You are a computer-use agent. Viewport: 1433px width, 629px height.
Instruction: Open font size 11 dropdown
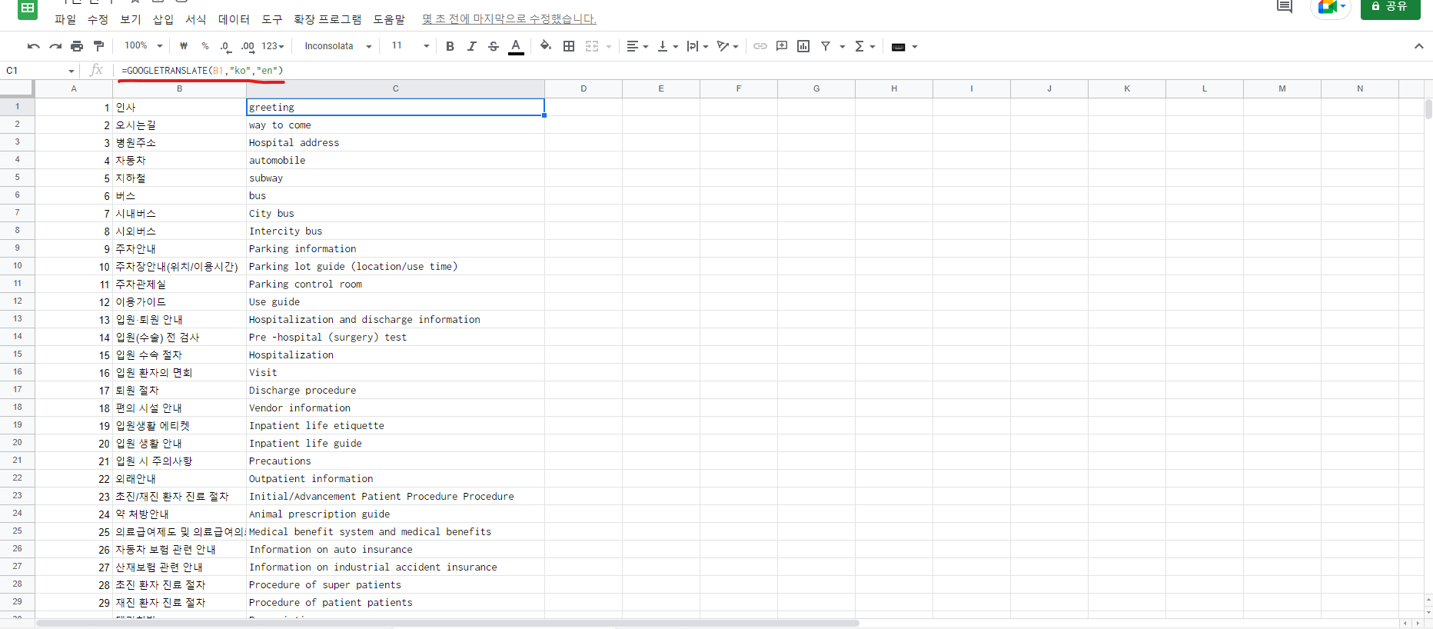click(410, 46)
